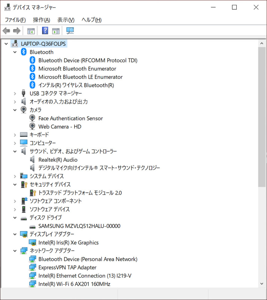This screenshot has height=300, width=267.
Task: Expand the ソフトウェア デバイス category
Action: coord(15,210)
